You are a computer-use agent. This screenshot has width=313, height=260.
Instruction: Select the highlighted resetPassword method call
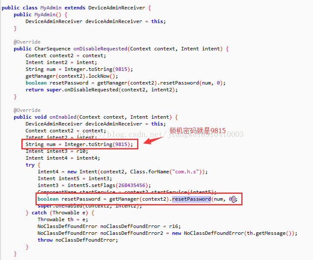(x=191, y=199)
